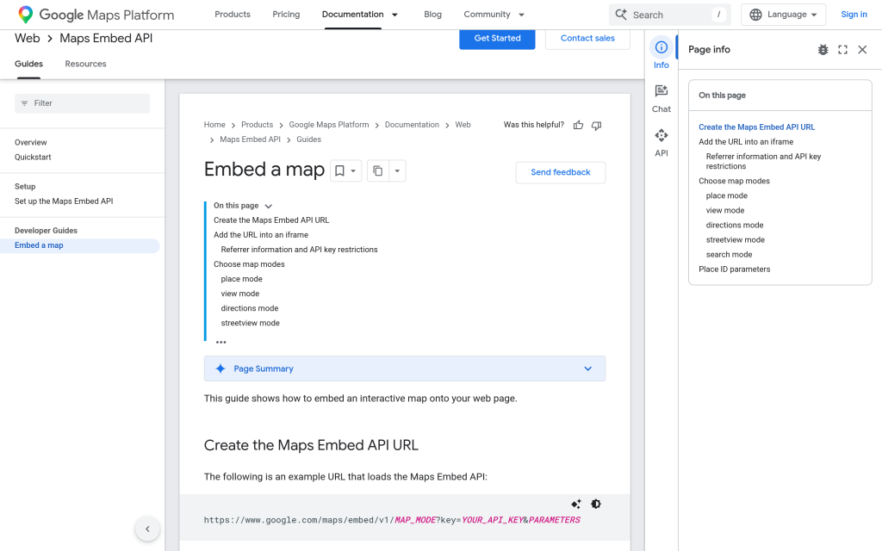The image size is (882, 551).
Task: Jump to Referrer information in page contents
Action: click(299, 250)
